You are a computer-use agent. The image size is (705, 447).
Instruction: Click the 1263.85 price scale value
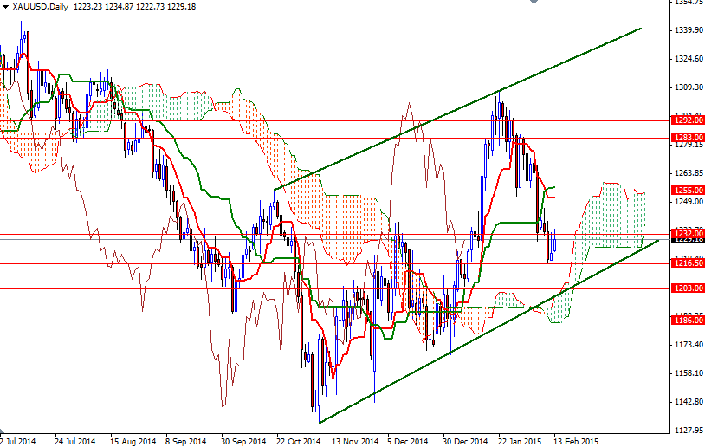pyautogui.click(x=689, y=173)
